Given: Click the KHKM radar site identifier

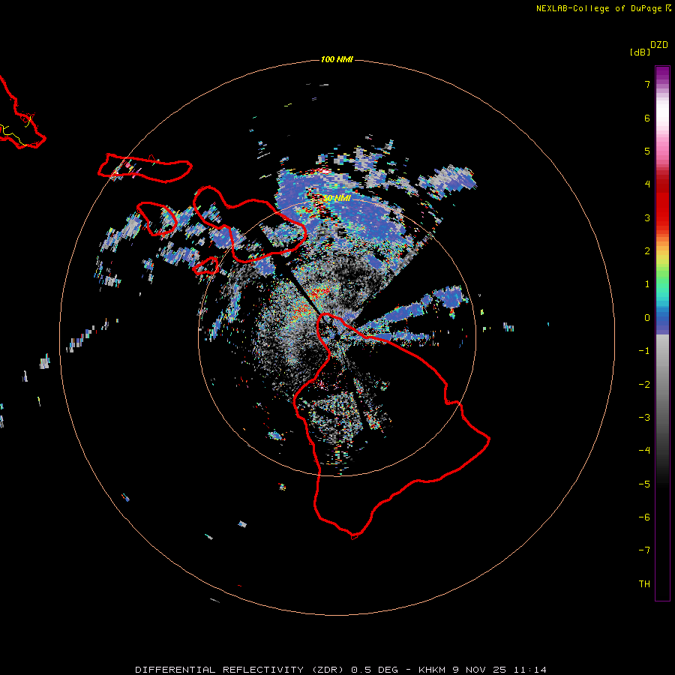Looking at the screenshot, I should coord(433,670).
